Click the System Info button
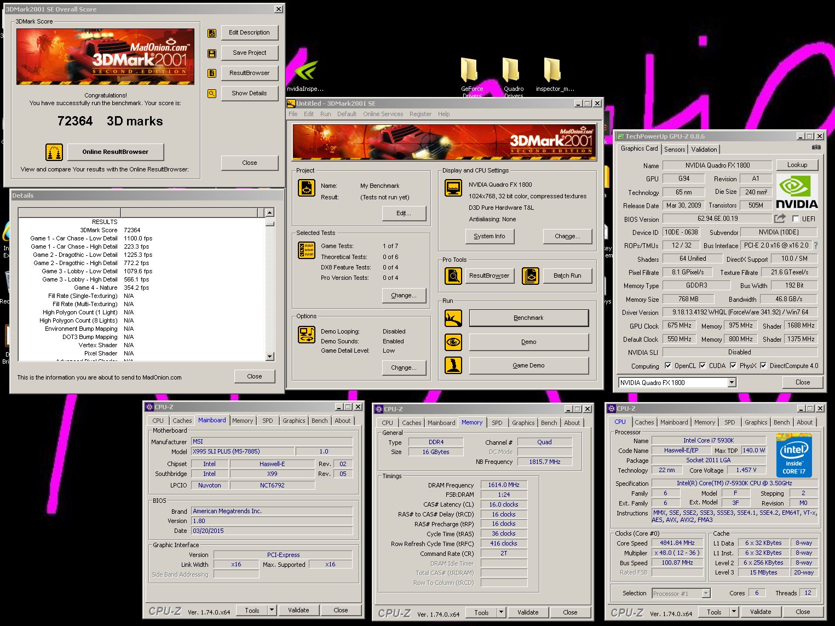The image size is (835, 626). click(490, 236)
